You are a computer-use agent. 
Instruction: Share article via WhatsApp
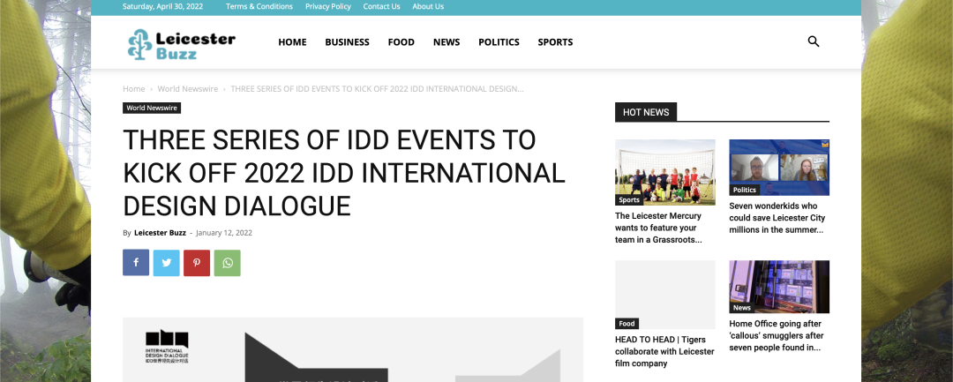228,263
